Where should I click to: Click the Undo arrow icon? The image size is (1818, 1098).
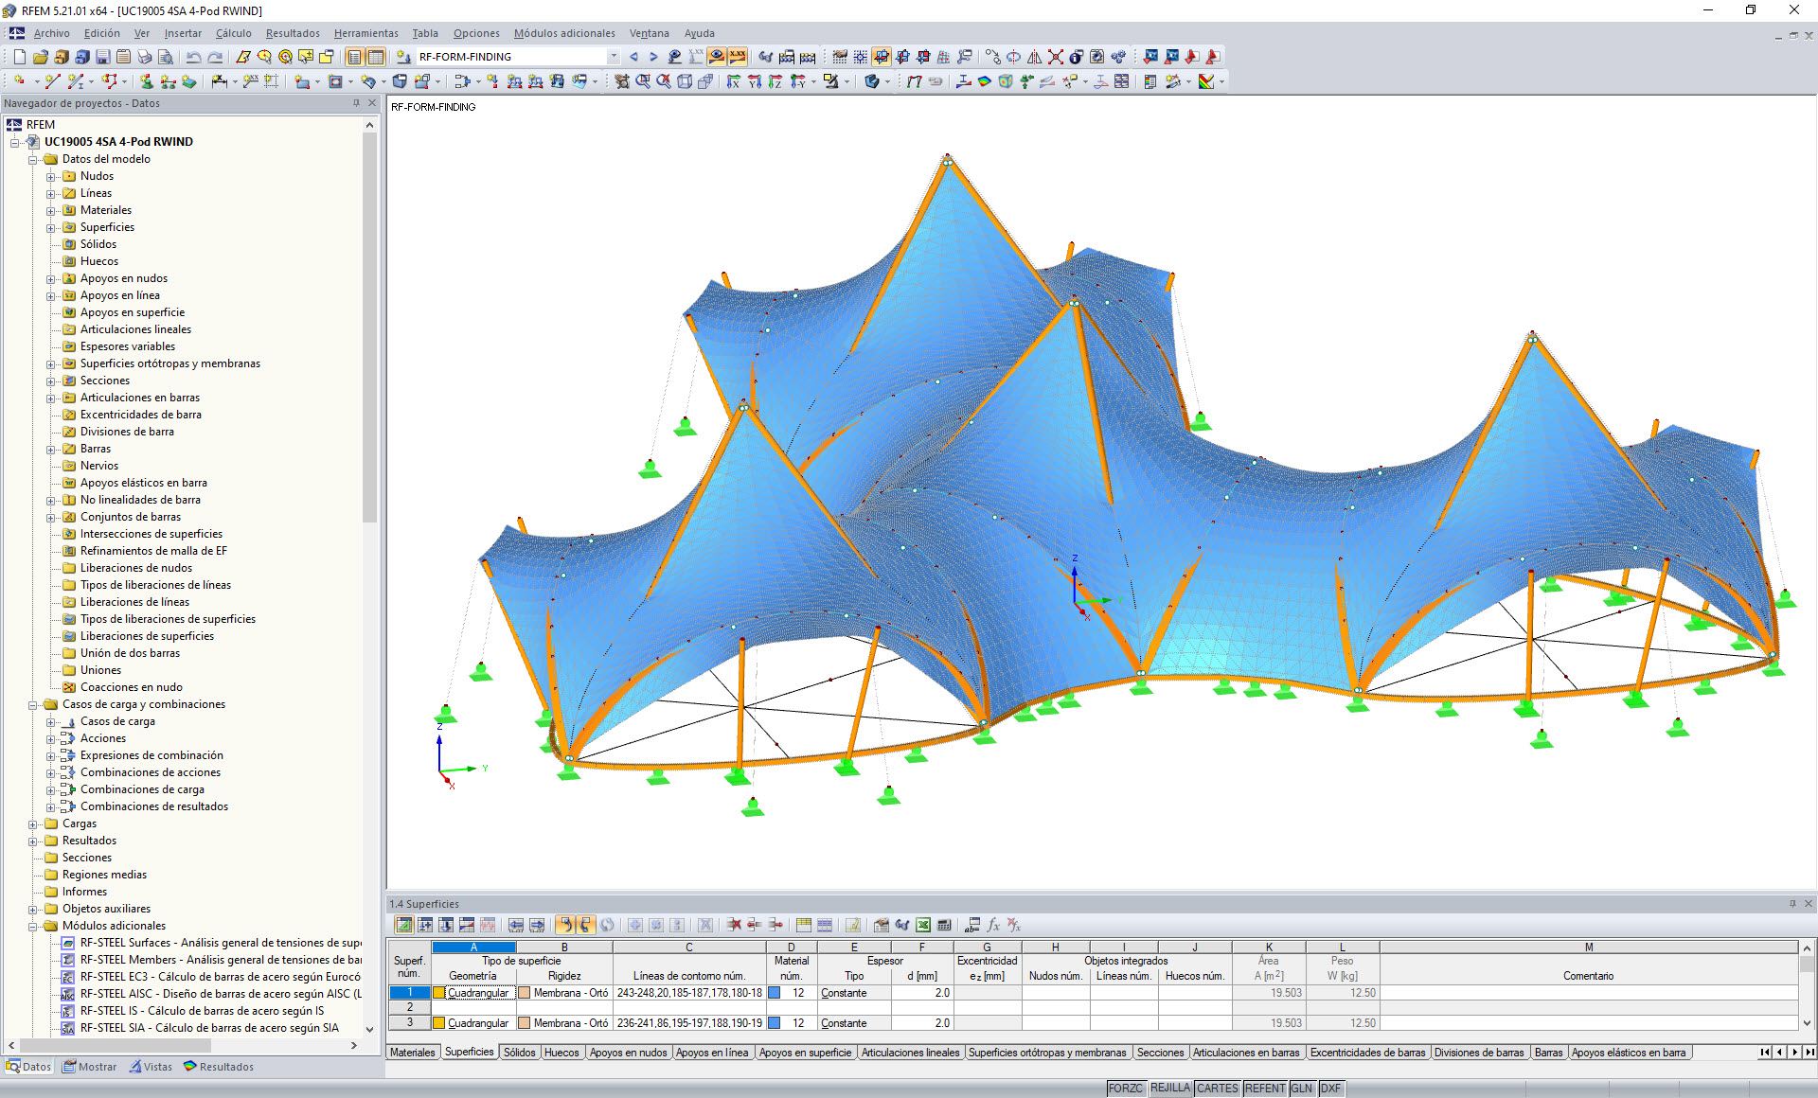[193, 57]
